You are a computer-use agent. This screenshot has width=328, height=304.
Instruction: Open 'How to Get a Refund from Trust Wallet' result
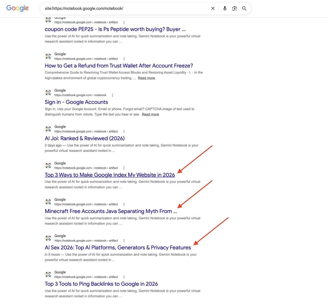(119, 66)
